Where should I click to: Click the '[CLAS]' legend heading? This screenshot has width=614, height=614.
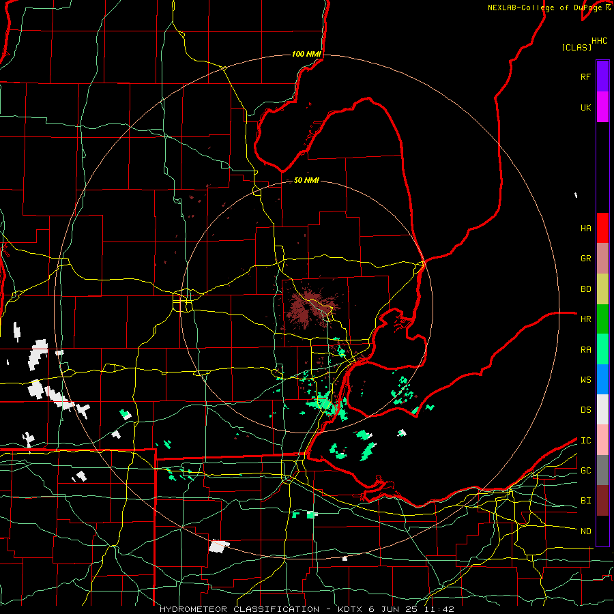576,47
